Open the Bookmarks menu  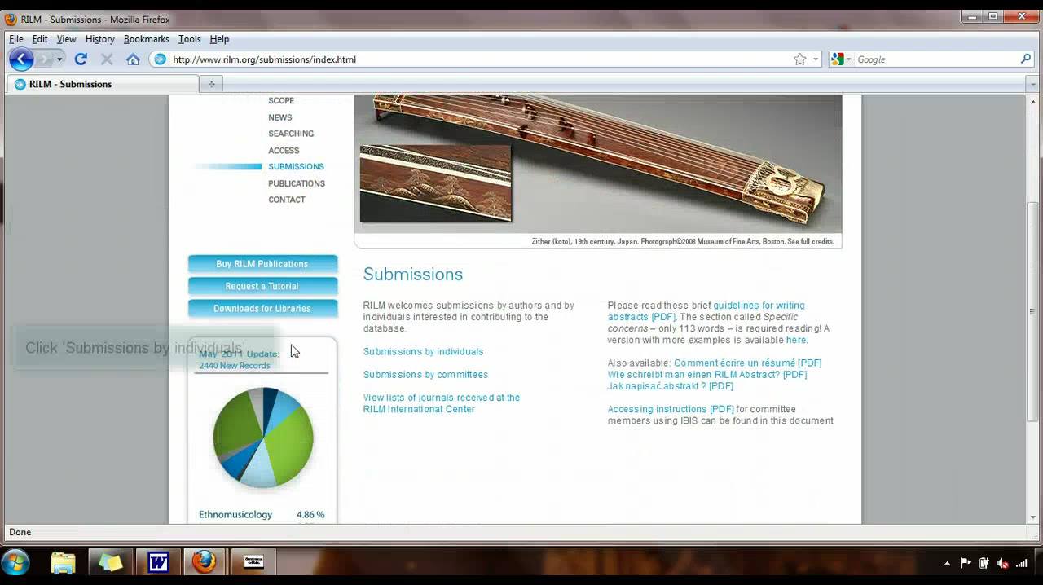(x=147, y=39)
